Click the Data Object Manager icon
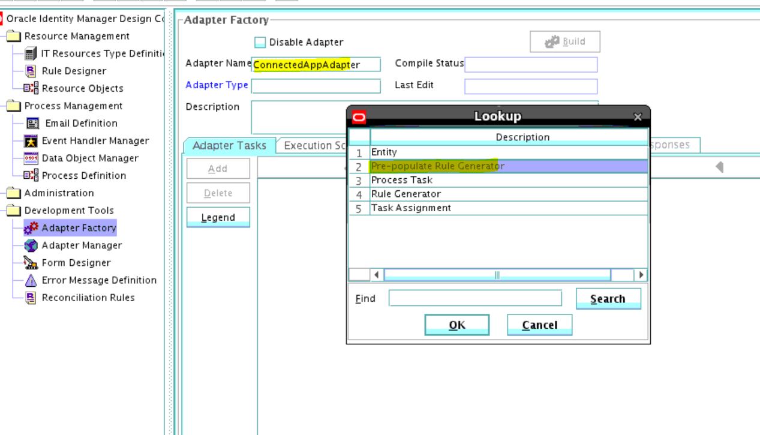 [31, 158]
